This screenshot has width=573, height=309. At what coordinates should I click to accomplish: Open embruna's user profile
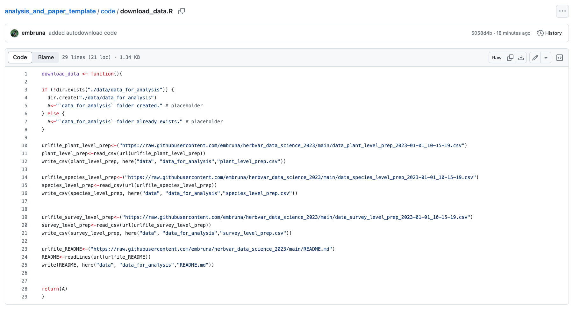click(33, 33)
